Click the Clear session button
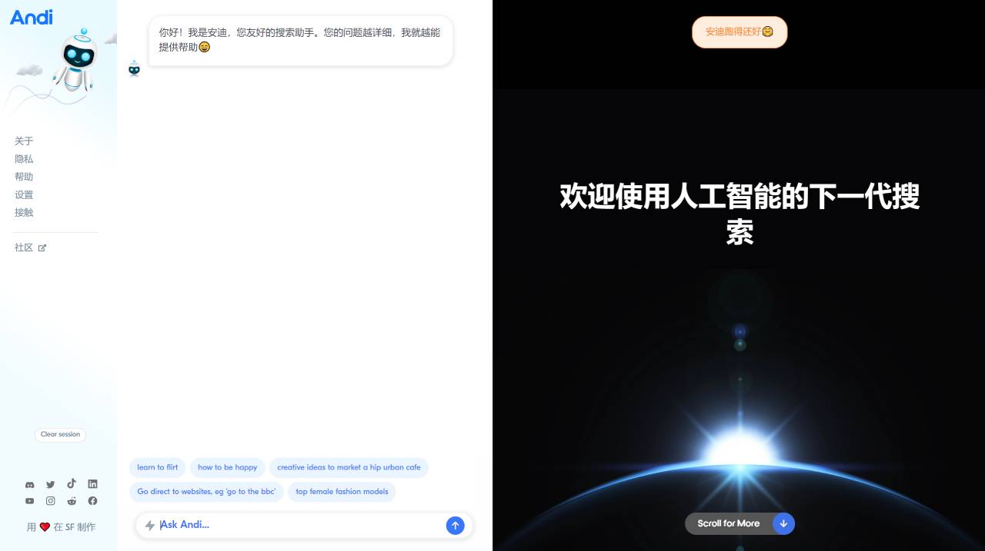This screenshot has width=985, height=551. 60,434
